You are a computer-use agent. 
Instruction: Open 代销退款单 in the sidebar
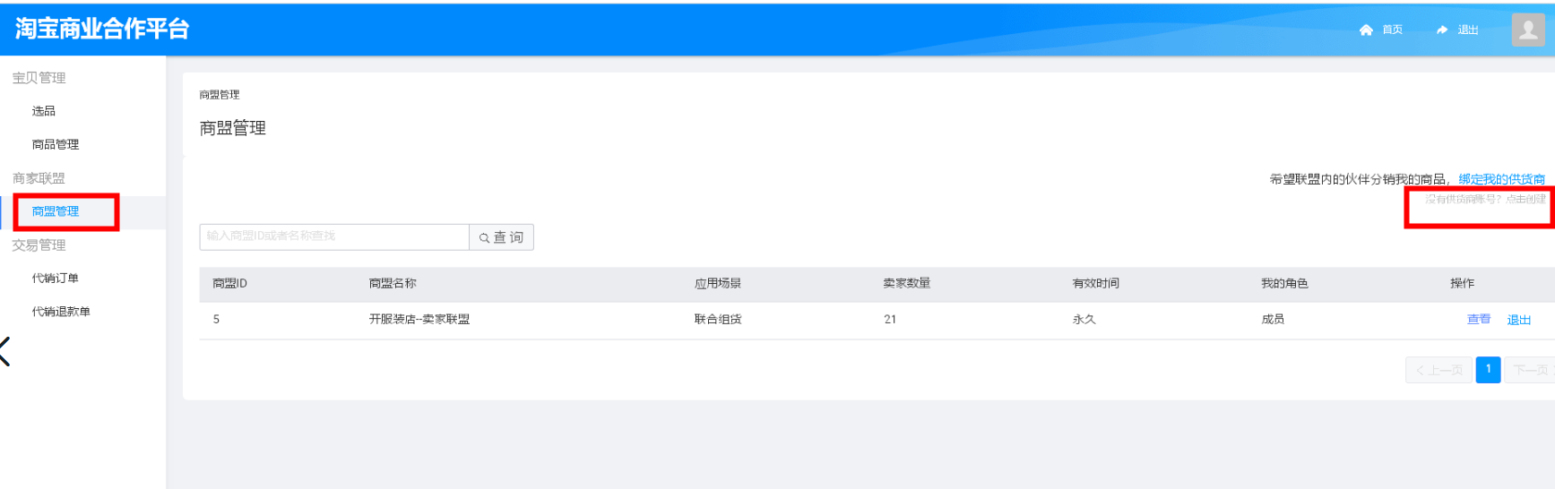click(61, 312)
